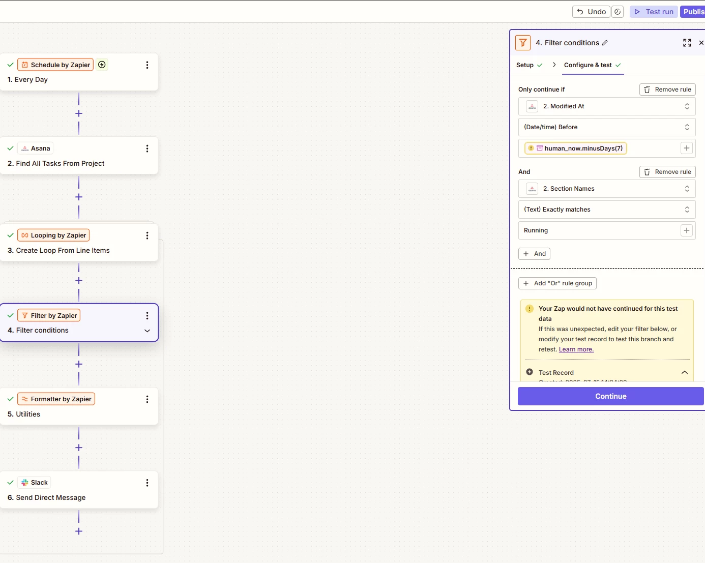Start a Test run

654,12
